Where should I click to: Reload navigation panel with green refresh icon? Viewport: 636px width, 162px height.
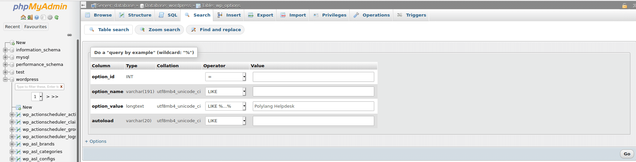57,17
